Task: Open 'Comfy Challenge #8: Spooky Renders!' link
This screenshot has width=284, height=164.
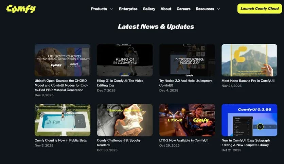Action: pyautogui.click(x=119, y=143)
